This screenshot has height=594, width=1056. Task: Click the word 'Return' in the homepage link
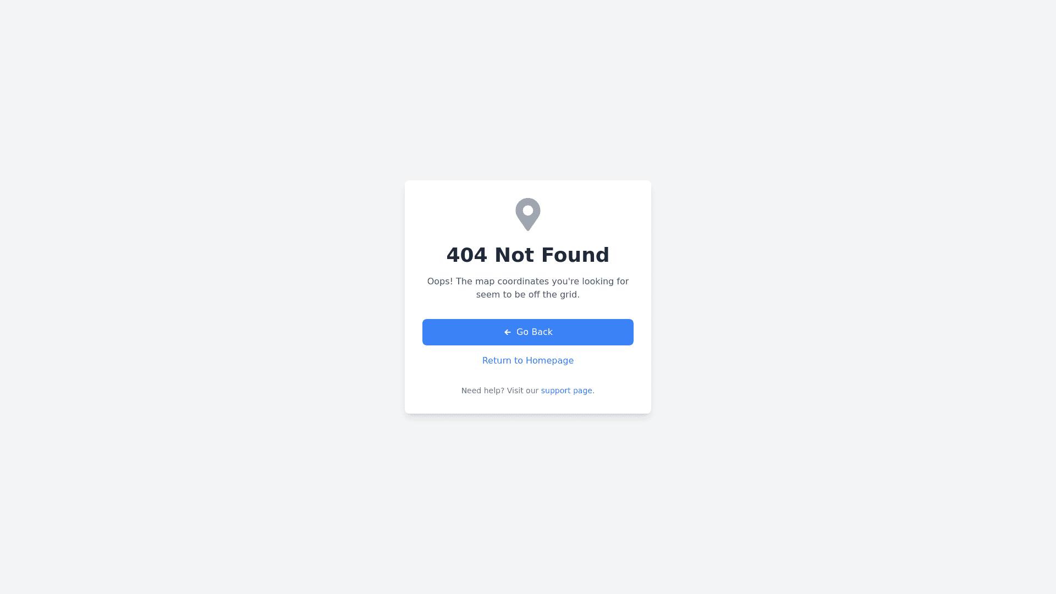[x=497, y=361]
